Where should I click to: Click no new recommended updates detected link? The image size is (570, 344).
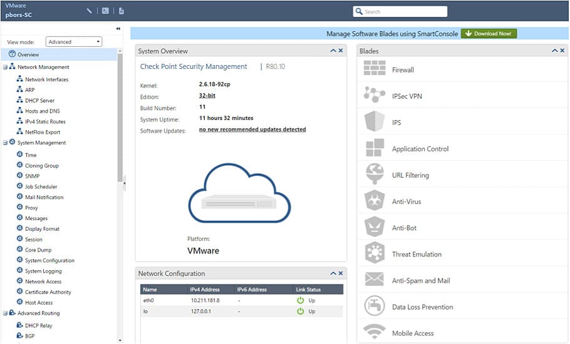[x=252, y=129]
